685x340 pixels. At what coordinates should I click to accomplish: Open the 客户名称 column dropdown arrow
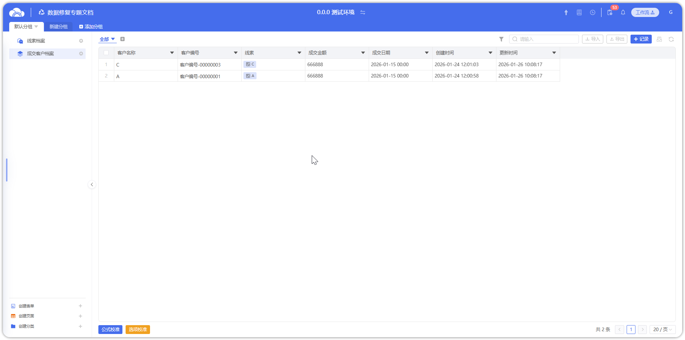point(172,53)
